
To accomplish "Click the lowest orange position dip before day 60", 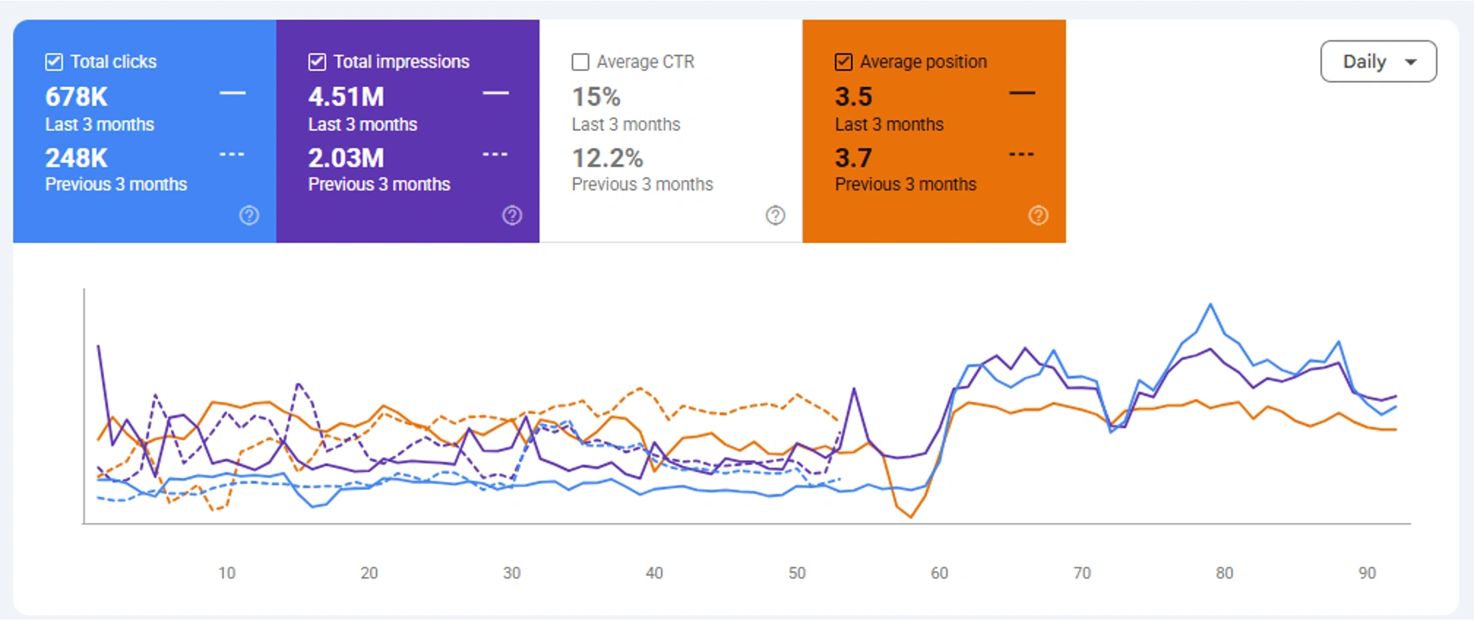I will [x=911, y=517].
